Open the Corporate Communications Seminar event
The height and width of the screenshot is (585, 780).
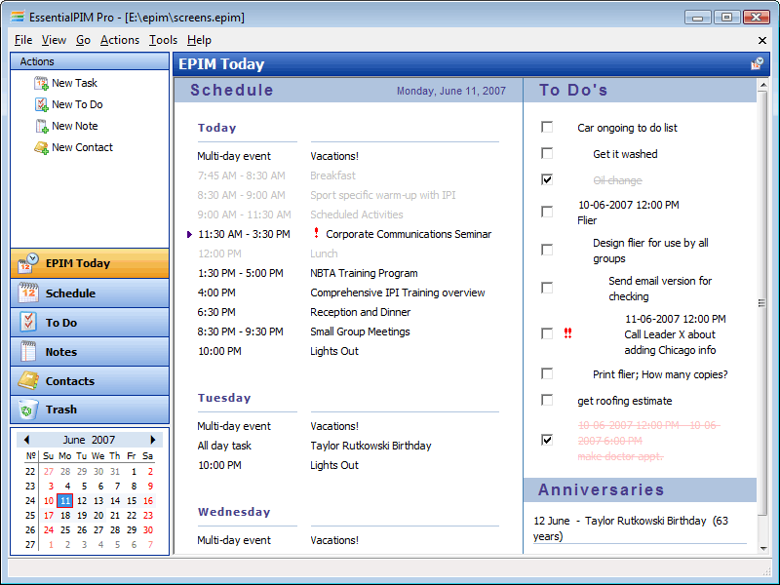(x=409, y=234)
